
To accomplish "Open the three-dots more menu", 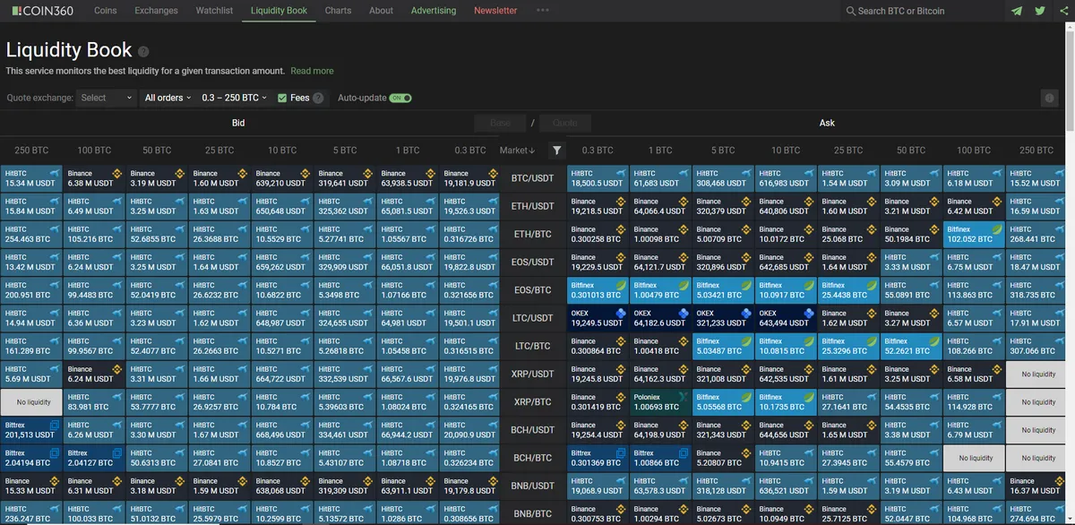I will coord(543,11).
